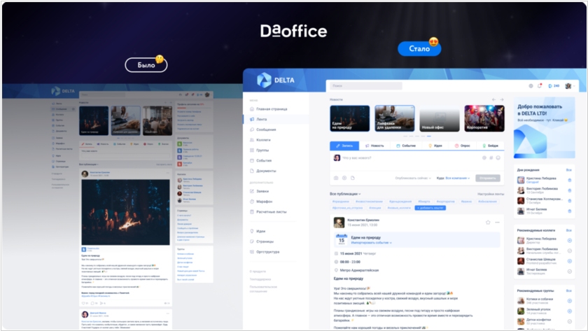Toggle joining the Детки конфетки group
The image size is (588, 331).
(x=569, y=321)
